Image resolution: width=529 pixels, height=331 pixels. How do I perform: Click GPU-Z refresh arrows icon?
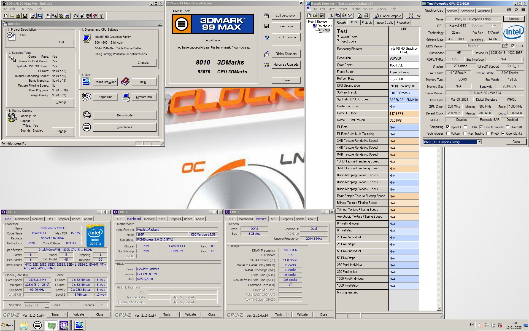(x=516, y=10)
